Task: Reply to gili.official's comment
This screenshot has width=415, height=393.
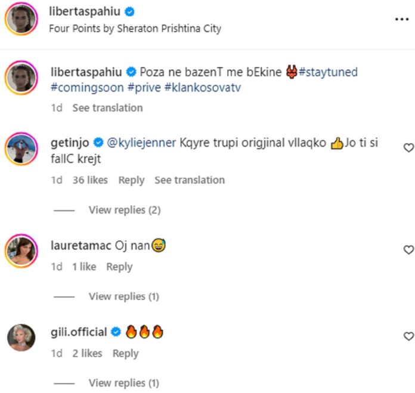Action: coord(125,354)
